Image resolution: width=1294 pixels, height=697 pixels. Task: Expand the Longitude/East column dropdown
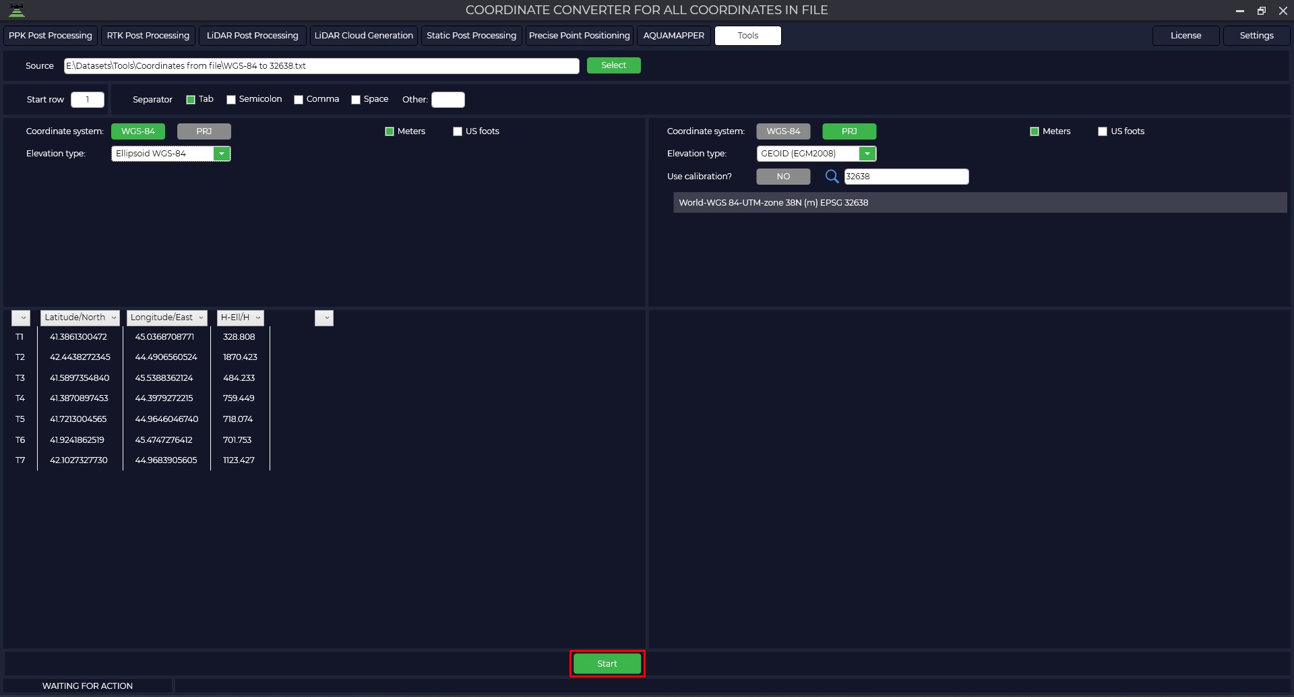[166, 317]
